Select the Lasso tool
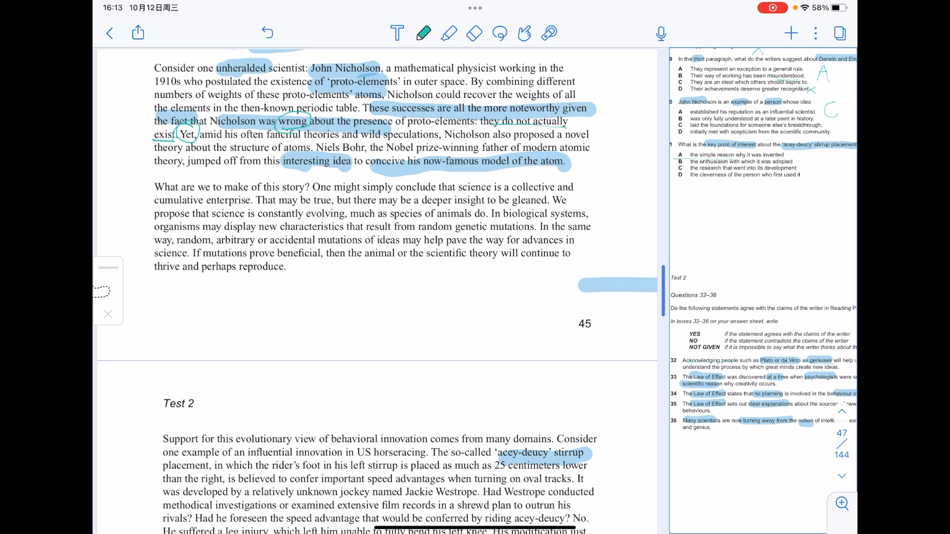 coord(500,33)
